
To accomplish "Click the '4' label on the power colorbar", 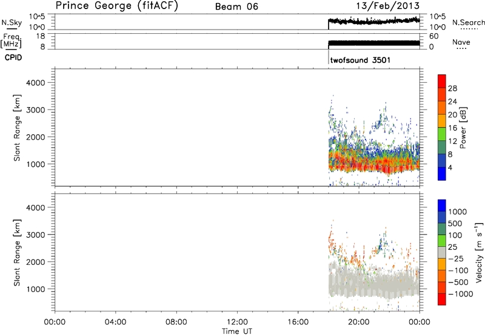I will coord(450,167).
